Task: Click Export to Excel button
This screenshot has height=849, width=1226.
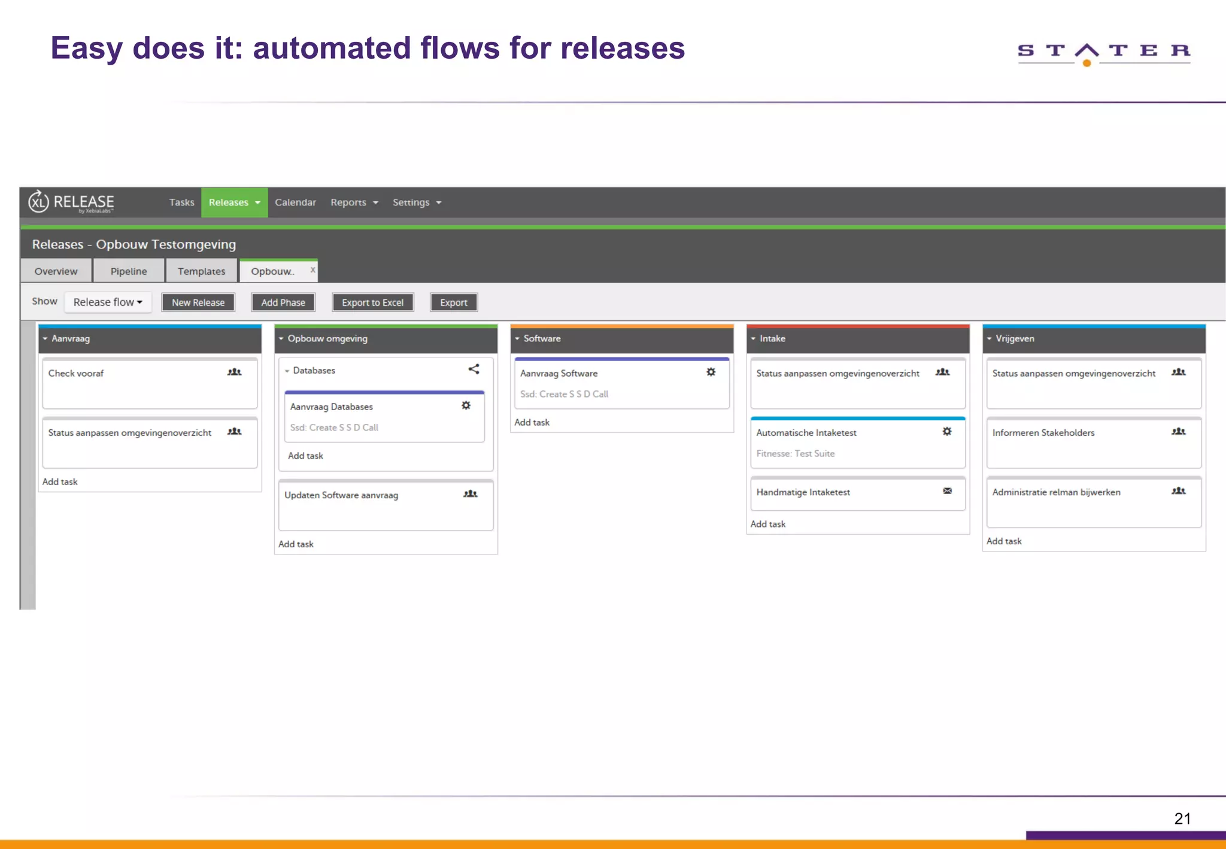Action: click(x=373, y=302)
